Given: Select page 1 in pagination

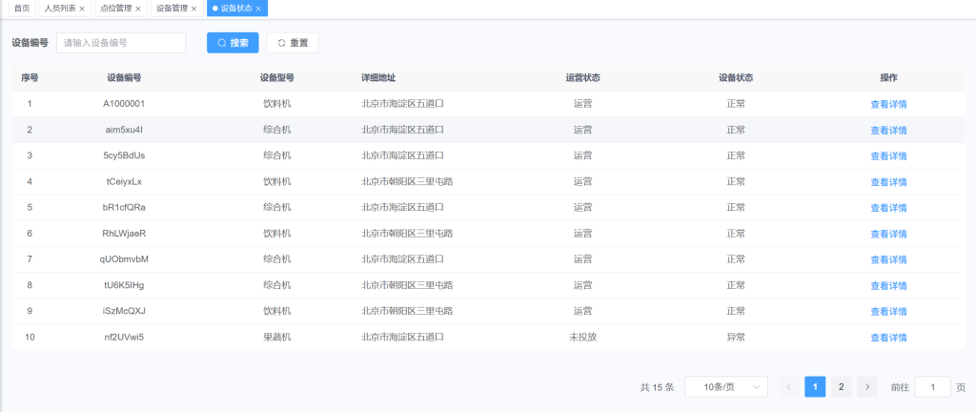Looking at the screenshot, I should (x=815, y=386).
